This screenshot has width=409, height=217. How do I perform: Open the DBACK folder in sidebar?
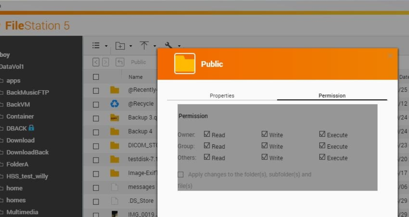[16, 128]
